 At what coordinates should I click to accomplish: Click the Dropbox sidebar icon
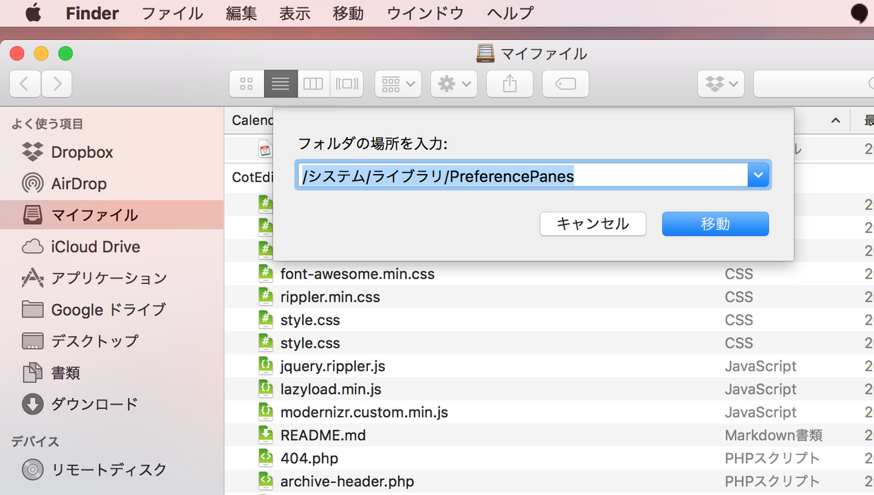pyautogui.click(x=32, y=152)
